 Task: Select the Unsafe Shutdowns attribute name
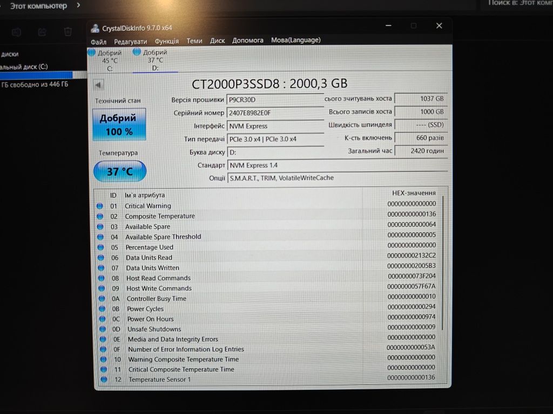(154, 329)
